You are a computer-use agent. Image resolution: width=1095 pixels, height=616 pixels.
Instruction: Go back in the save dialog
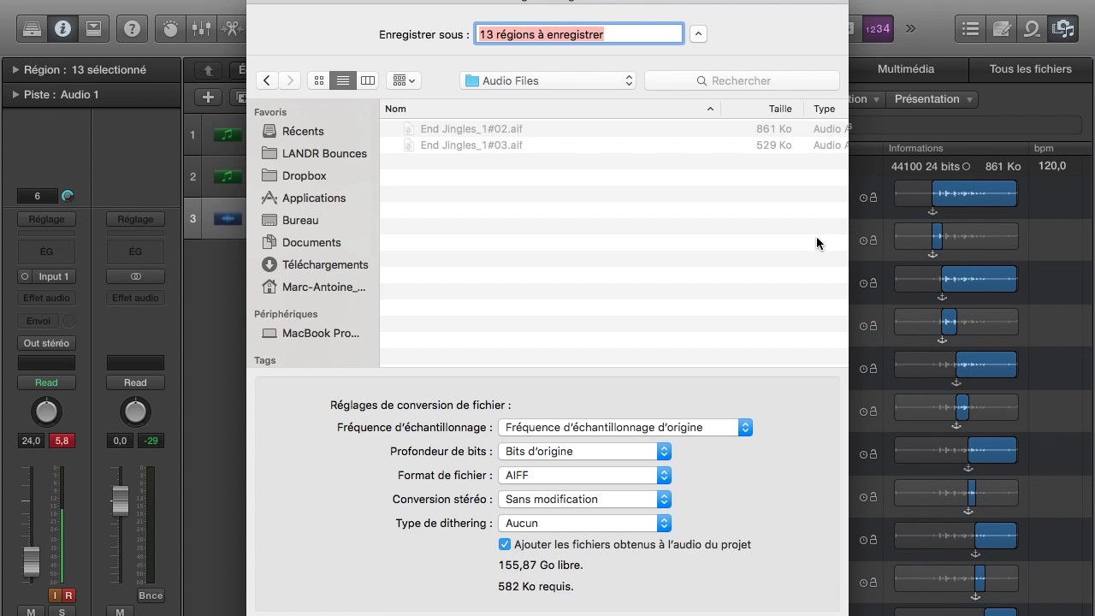tap(267, 80)
